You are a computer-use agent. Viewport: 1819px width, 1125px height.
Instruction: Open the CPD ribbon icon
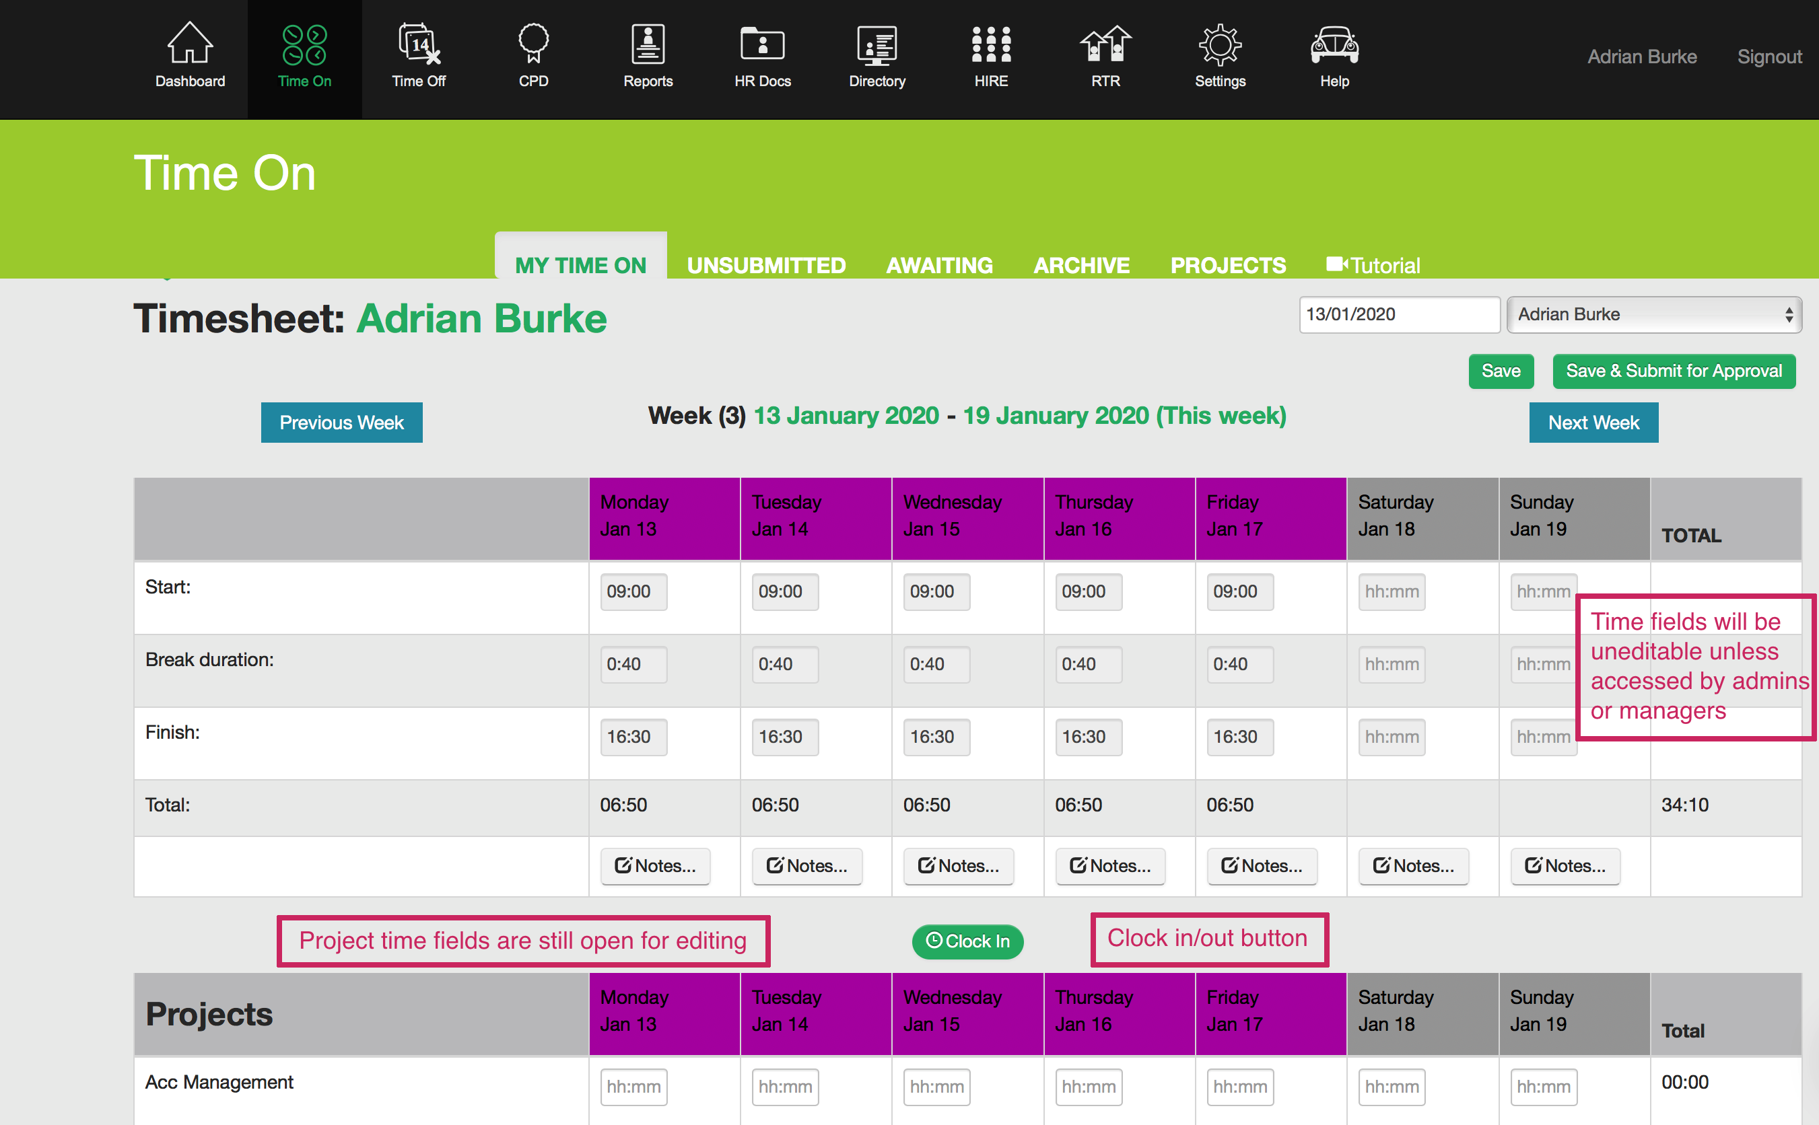pos(533,44)
